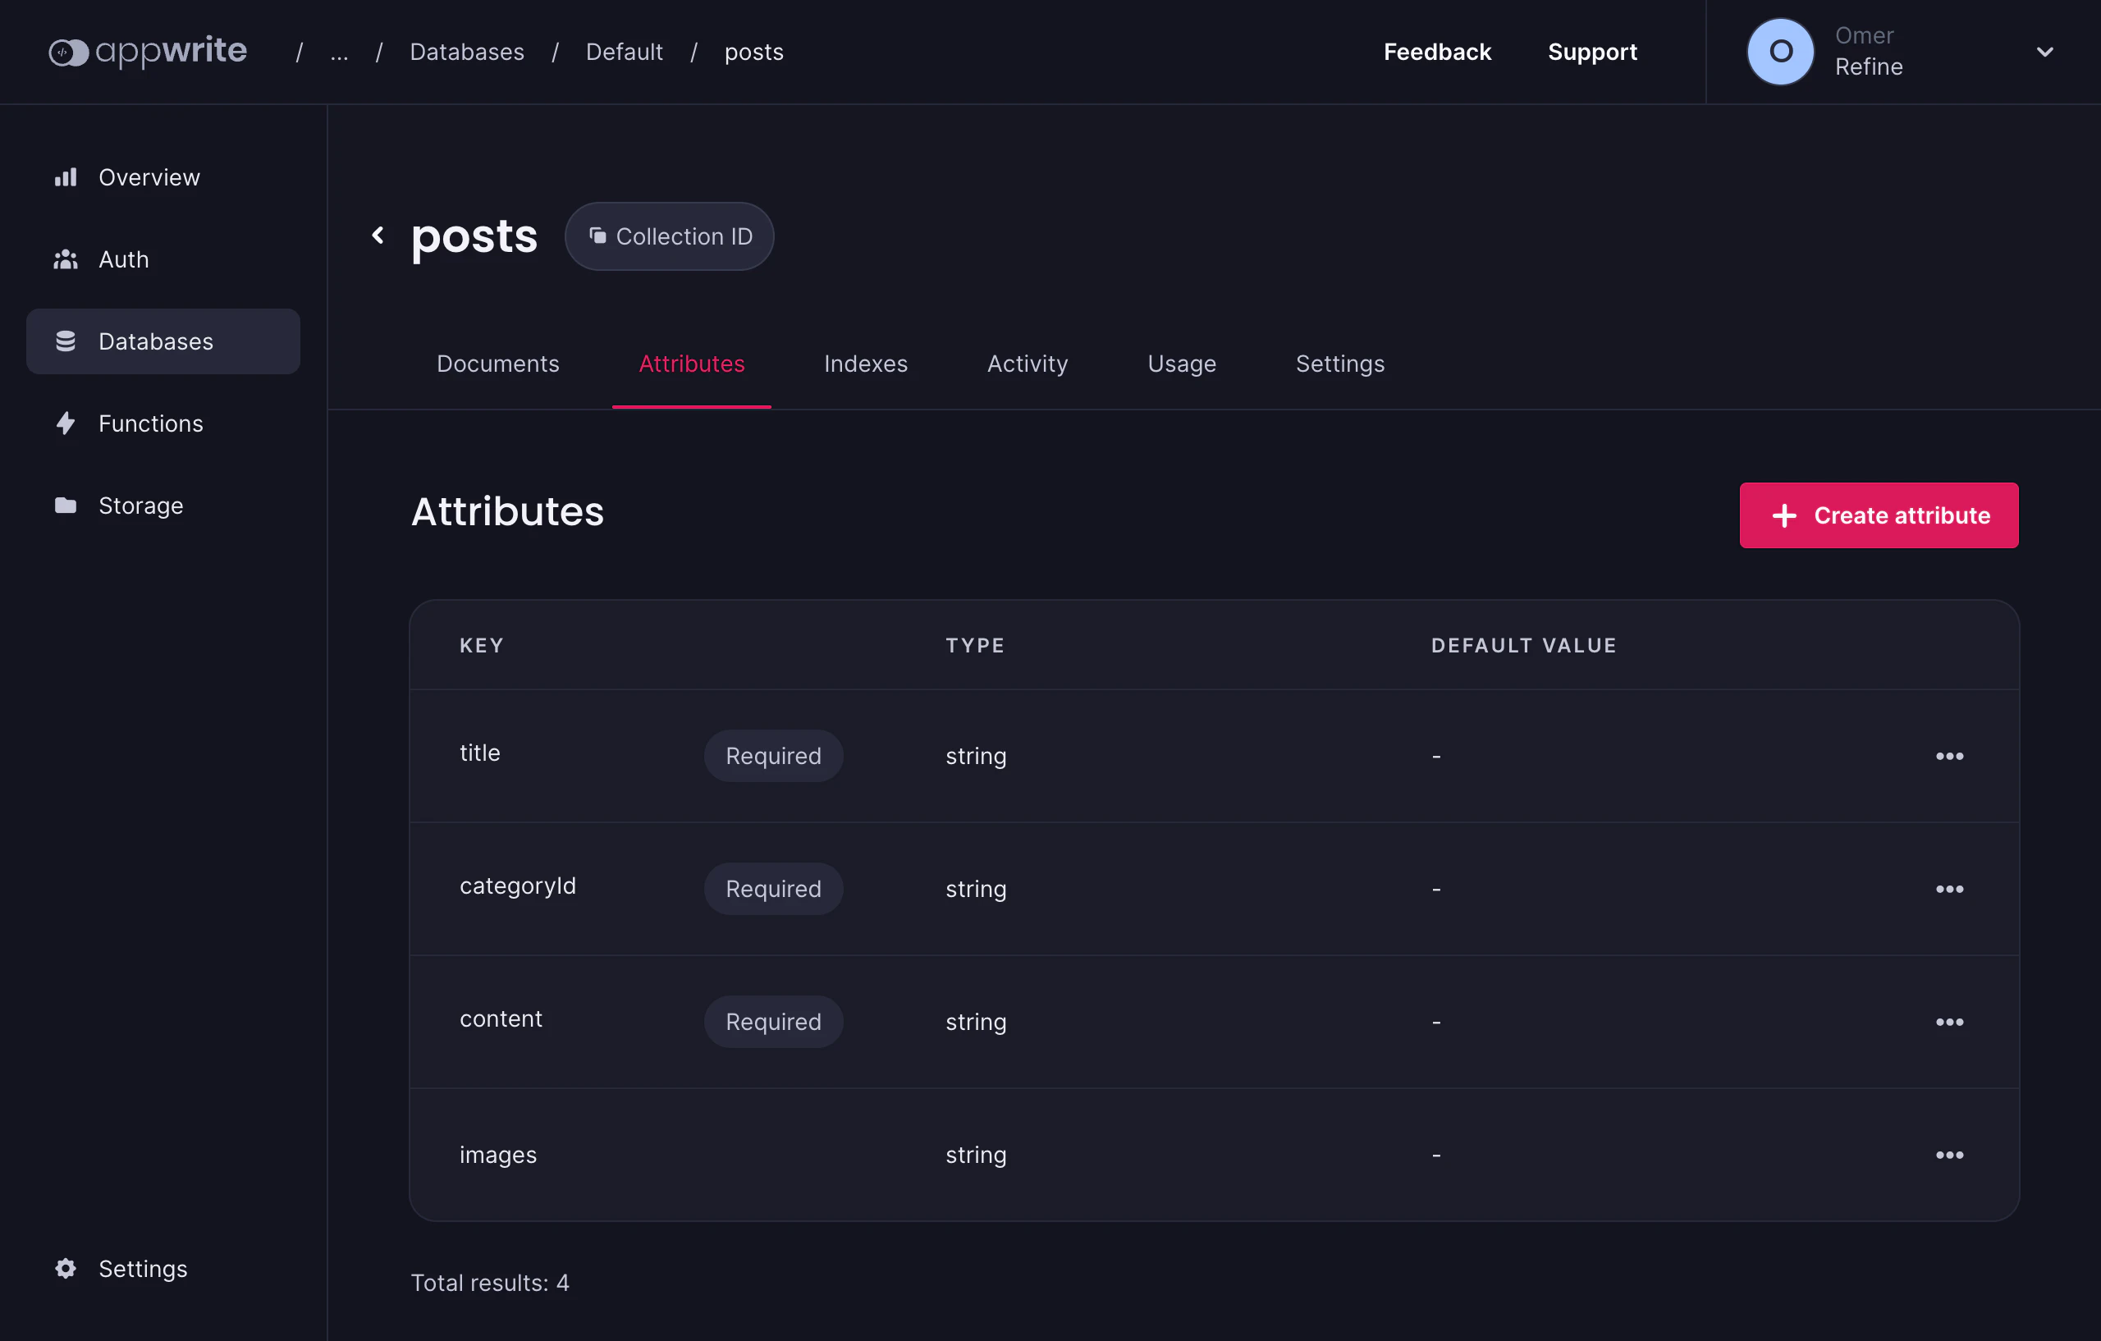Open the Activity tab
This screenshot has height=1341, width=2101.
tap(1027, 364)
